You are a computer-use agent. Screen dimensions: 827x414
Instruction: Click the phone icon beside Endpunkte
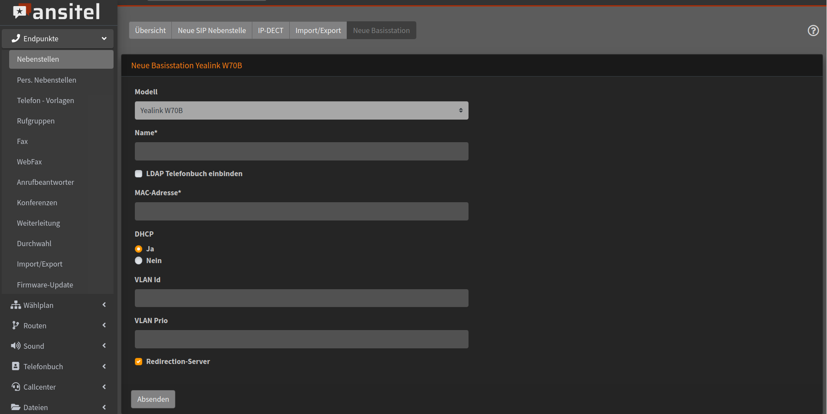point(16,38)
